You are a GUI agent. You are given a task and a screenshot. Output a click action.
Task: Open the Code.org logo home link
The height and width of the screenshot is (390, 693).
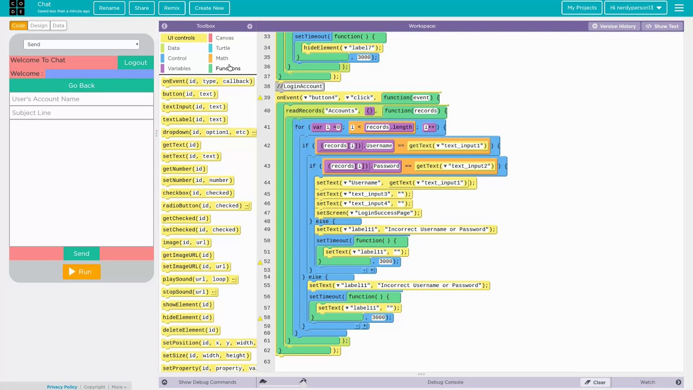tap(17, 8)
